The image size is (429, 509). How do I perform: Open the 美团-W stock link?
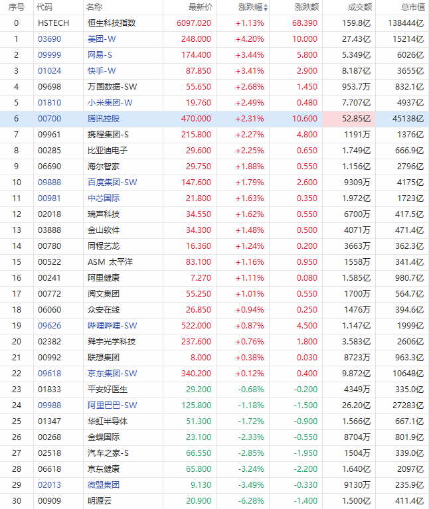(x=102, y=39)
